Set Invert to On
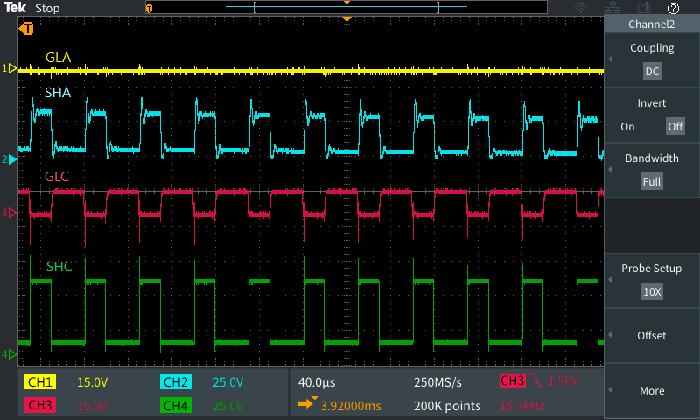Screen dimensions: 700x420 pyautogui.click(x=627, y=127)
